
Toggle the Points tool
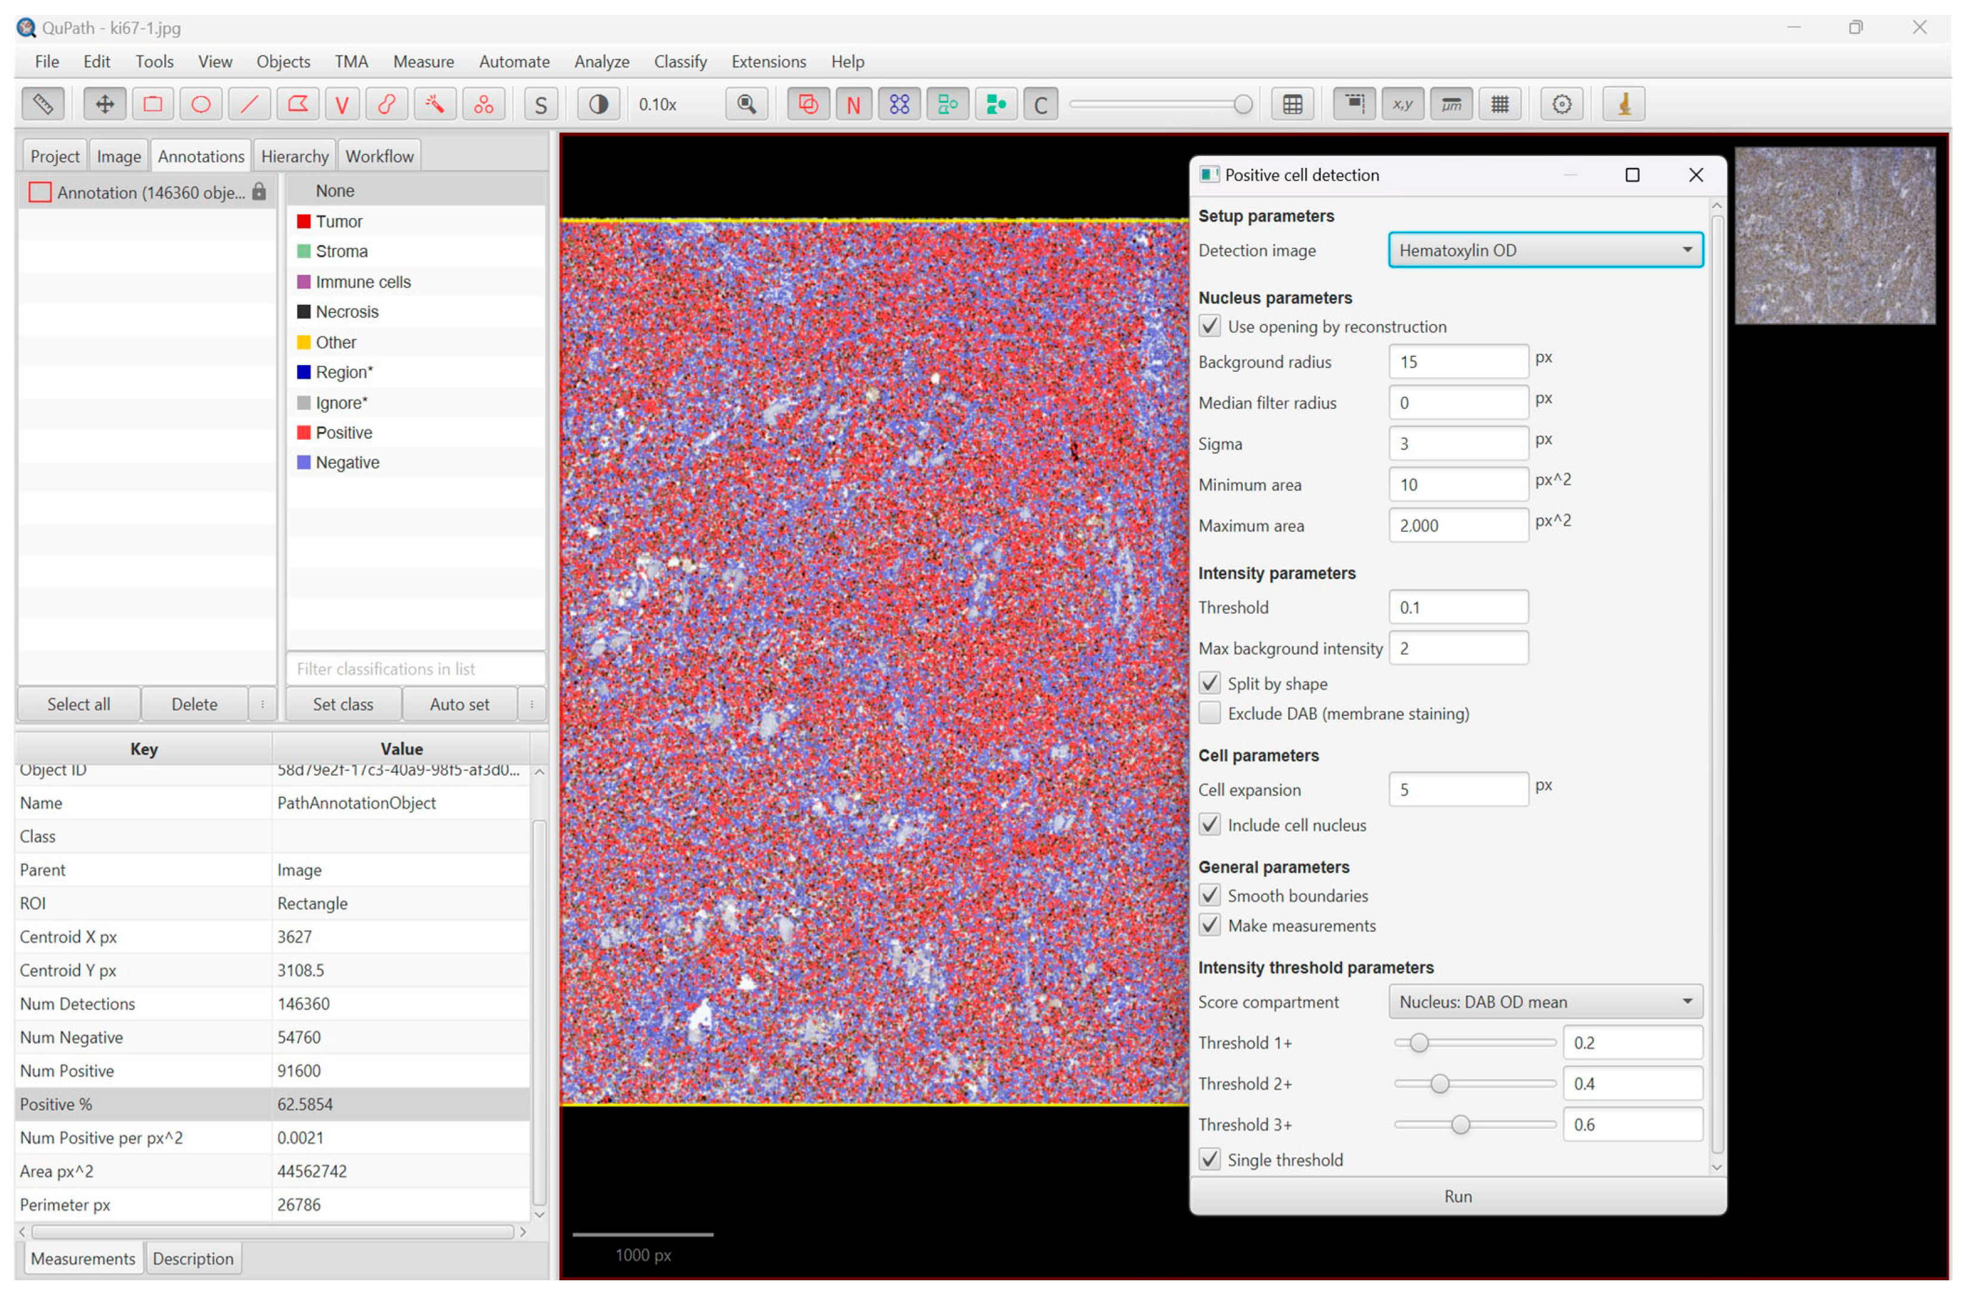point(485,105)
